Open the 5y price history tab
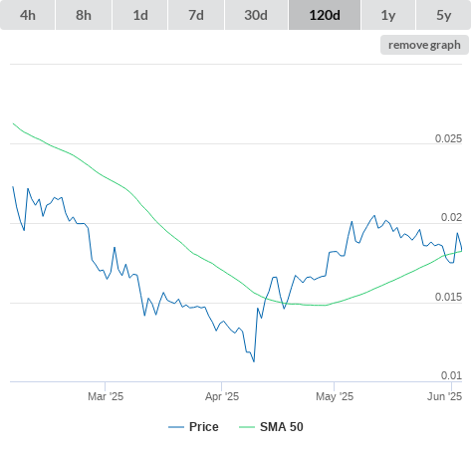This screenshot has width=472, height=453. (x=443, y=15)
